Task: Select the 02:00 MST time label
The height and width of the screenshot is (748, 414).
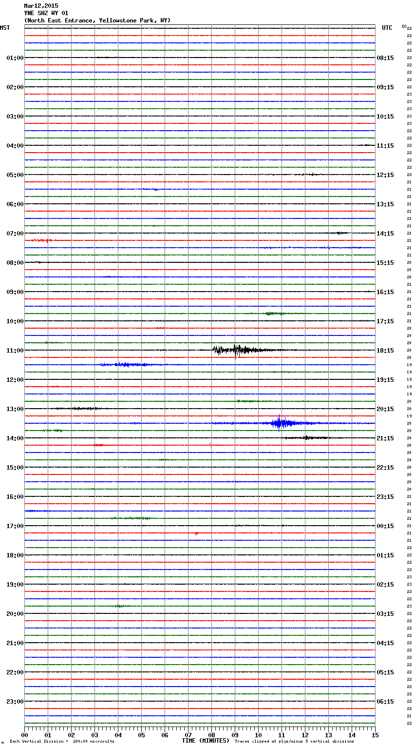Action: click(x=15, y=87)
